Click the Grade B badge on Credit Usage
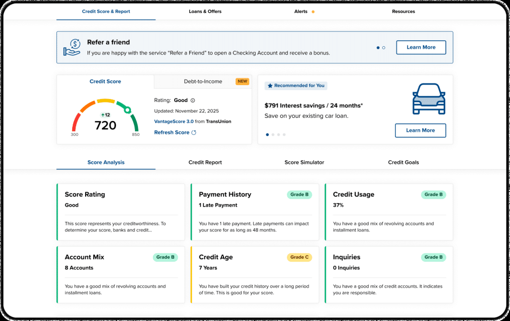510x321 pixels. tap(433, 195)
